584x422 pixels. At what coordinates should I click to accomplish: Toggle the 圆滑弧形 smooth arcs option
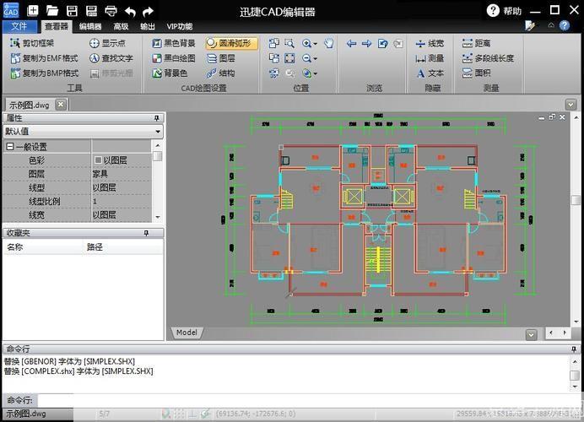[231, 43]
